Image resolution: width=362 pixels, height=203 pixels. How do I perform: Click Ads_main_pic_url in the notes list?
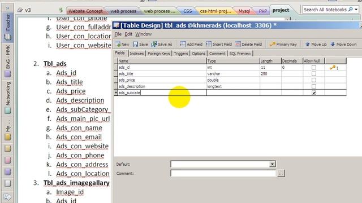tap(83, 119)
